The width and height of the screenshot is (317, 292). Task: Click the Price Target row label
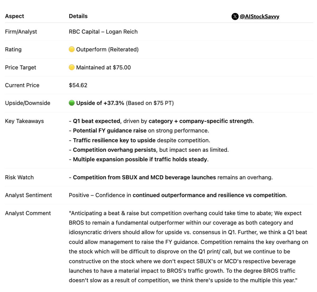tap(20, 67)
